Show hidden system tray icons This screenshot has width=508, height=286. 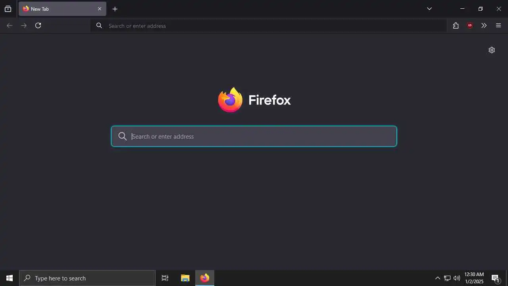point(437,278)
